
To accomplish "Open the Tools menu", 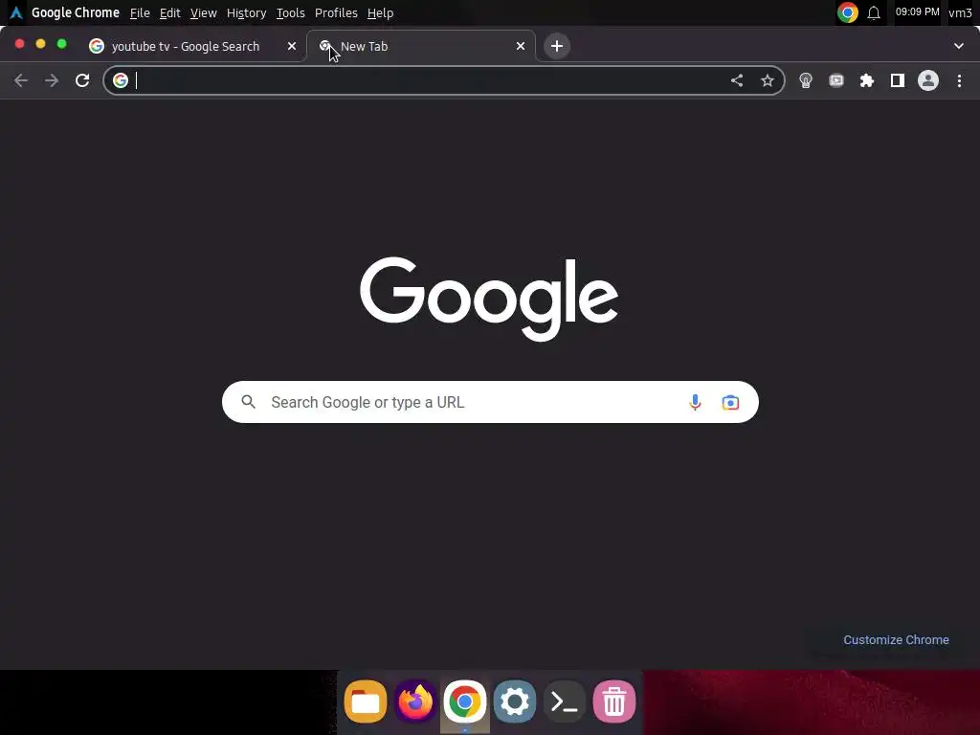I will 291,13.
